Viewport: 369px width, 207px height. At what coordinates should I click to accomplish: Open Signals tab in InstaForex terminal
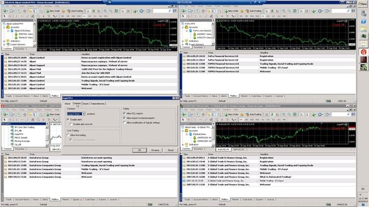(x=77, y=200)
